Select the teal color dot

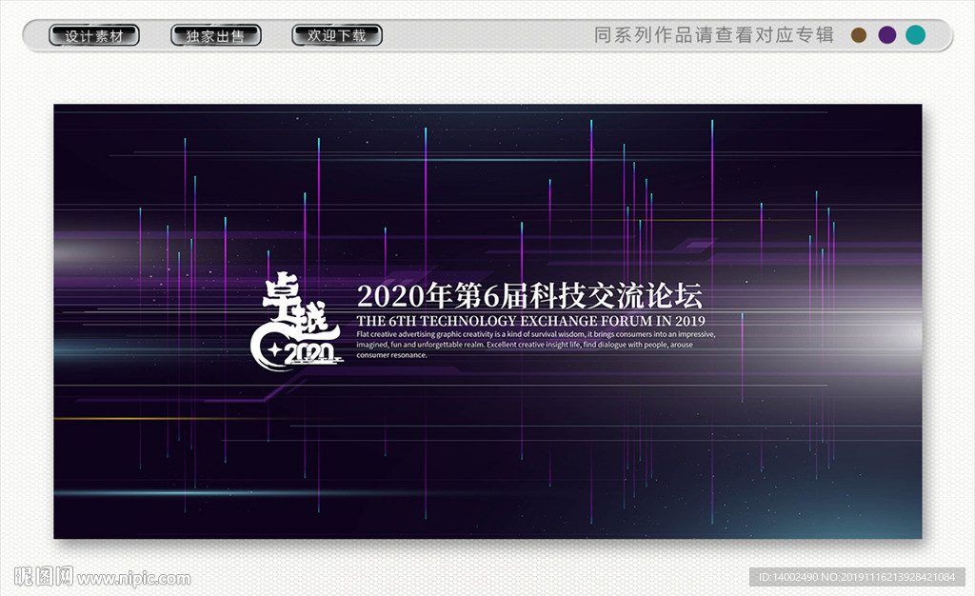click(x=916, y=35)
